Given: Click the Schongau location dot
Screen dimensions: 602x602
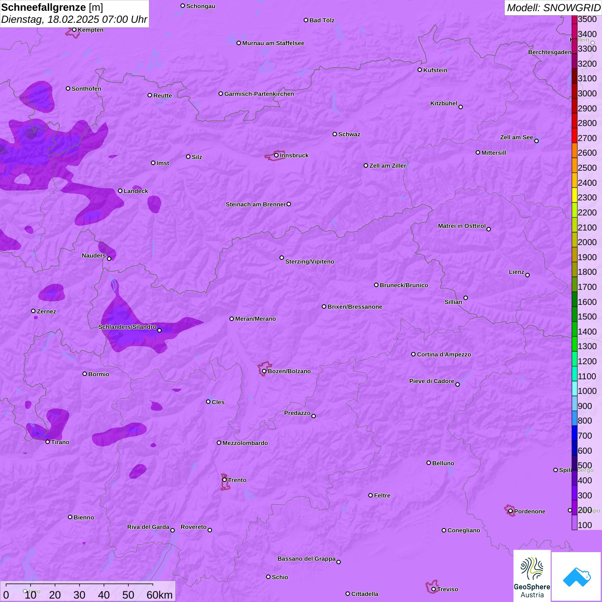Looking at the screenshot, I should (182, 6).
